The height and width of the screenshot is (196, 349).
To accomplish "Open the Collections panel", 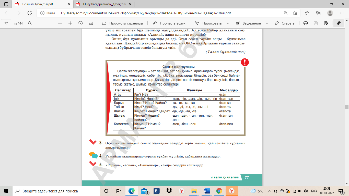I will (318, 13).
